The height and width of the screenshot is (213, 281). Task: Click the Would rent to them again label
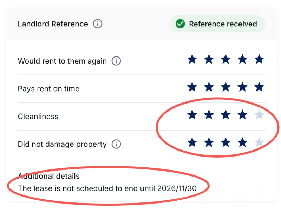pos(62,61)
